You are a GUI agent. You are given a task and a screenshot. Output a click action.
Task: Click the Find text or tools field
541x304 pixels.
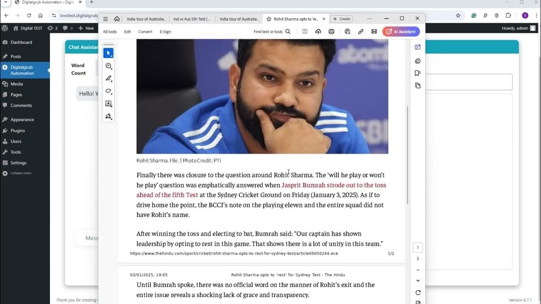272,32
